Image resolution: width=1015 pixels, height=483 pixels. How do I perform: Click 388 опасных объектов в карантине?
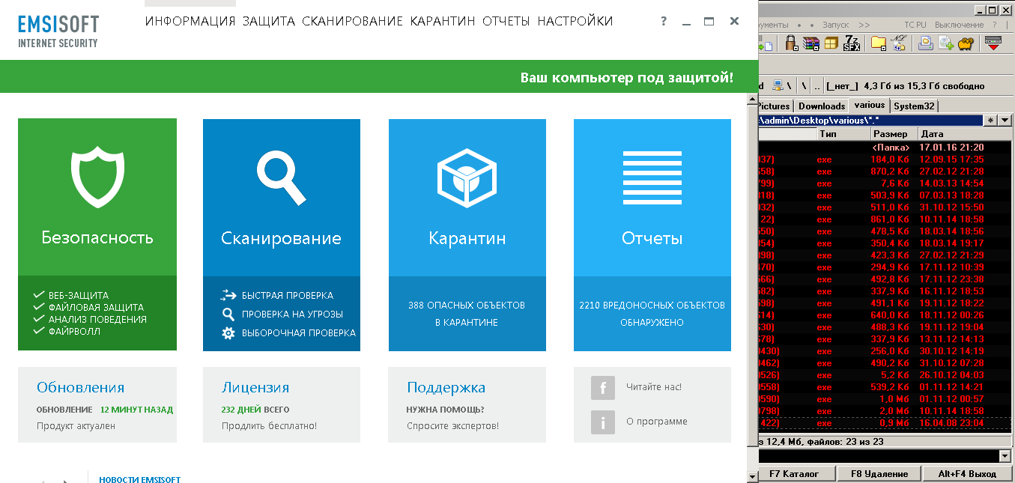coord(467,314)
